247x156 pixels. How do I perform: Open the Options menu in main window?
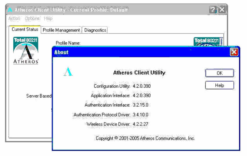(x=32, y=19)
